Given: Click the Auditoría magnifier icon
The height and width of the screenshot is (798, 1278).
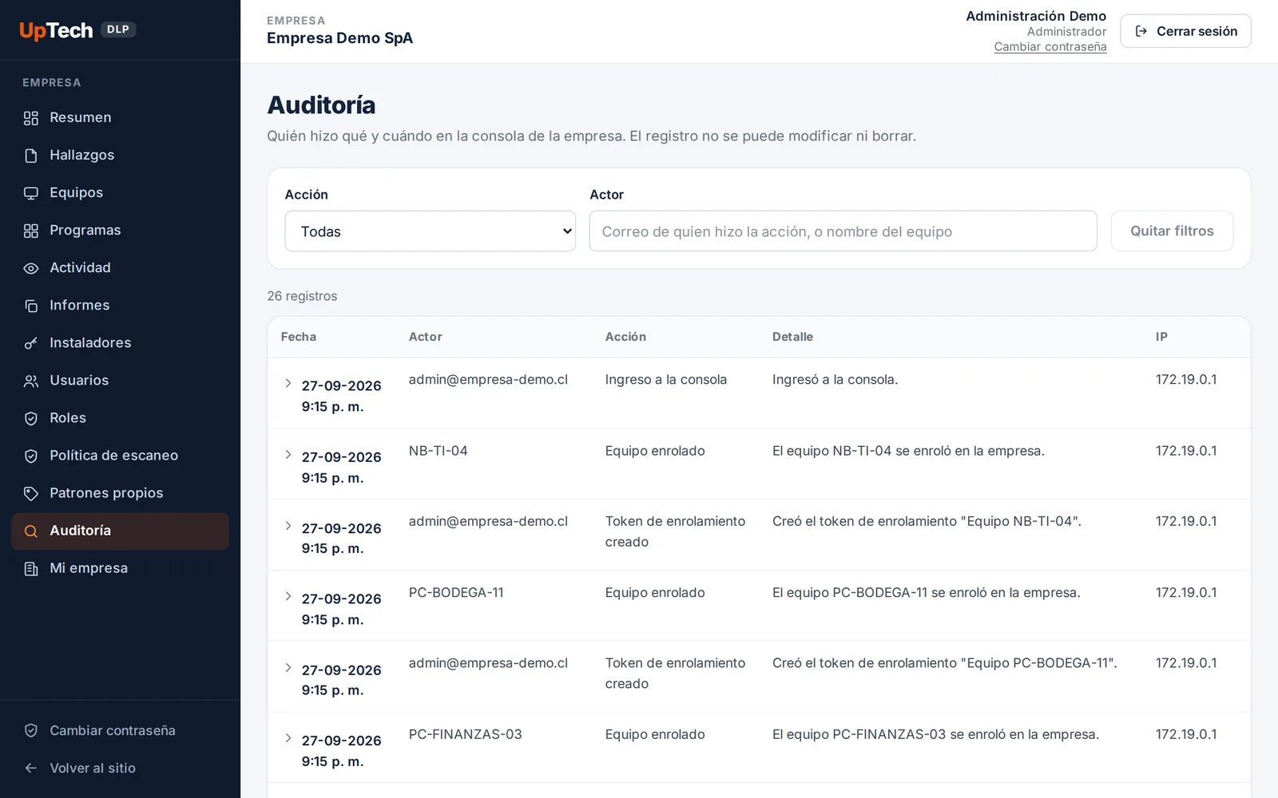Looking at the screenshot, I should (x=31, y=531).
